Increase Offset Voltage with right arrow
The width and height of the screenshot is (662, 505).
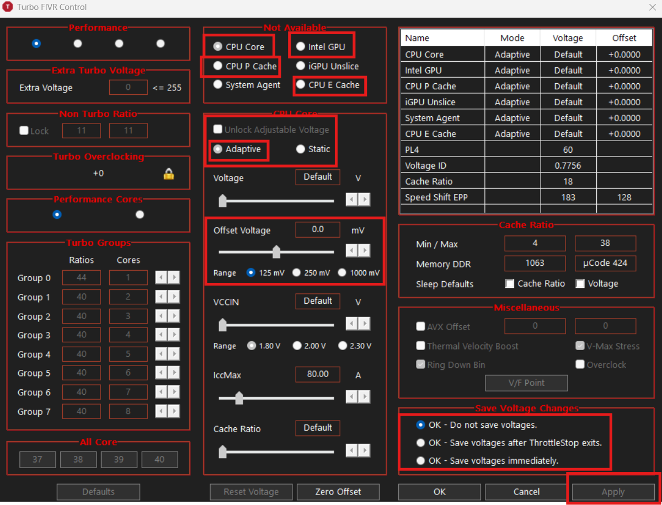[x=364, y=251]
